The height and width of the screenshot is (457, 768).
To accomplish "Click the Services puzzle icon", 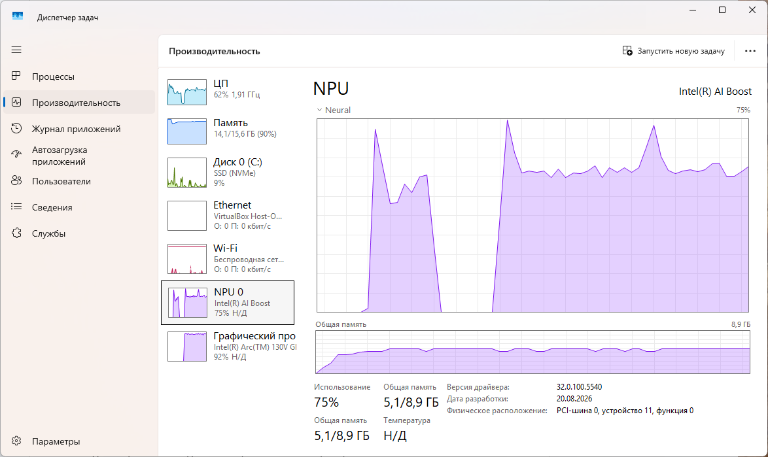I will (x=16, y=233).
